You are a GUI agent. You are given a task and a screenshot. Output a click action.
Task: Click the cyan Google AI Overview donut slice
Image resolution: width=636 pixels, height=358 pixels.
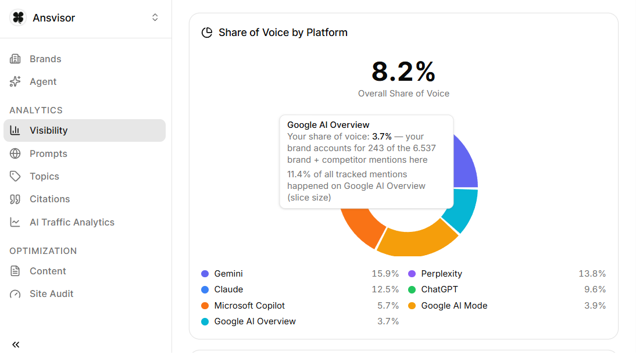coord(462,209)
